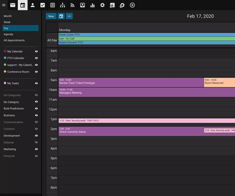This screenshot has width=235, height=196.
Task: Open the more actions ellipsis menu
Action: (69, 16)
